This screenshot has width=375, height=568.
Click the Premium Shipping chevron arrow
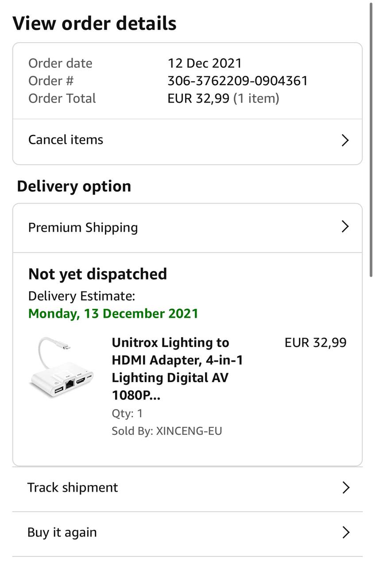pyautogui.click(x=345, y=227)
